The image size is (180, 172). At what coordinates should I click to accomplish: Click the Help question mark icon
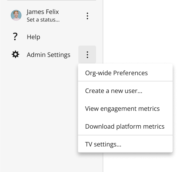15,37
